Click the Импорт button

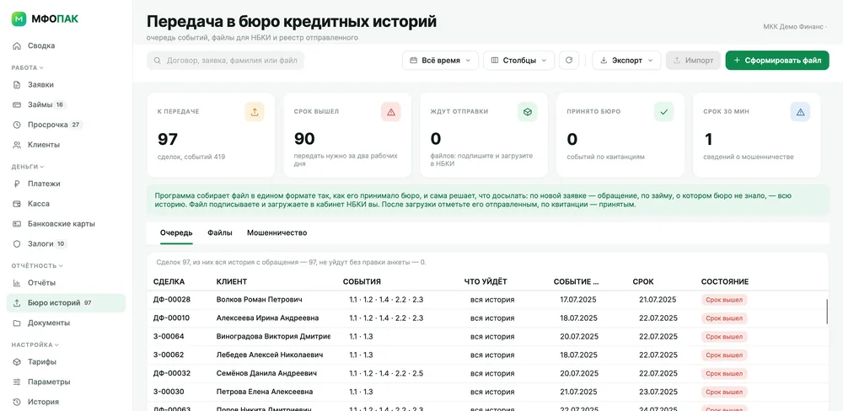(693, 60)
